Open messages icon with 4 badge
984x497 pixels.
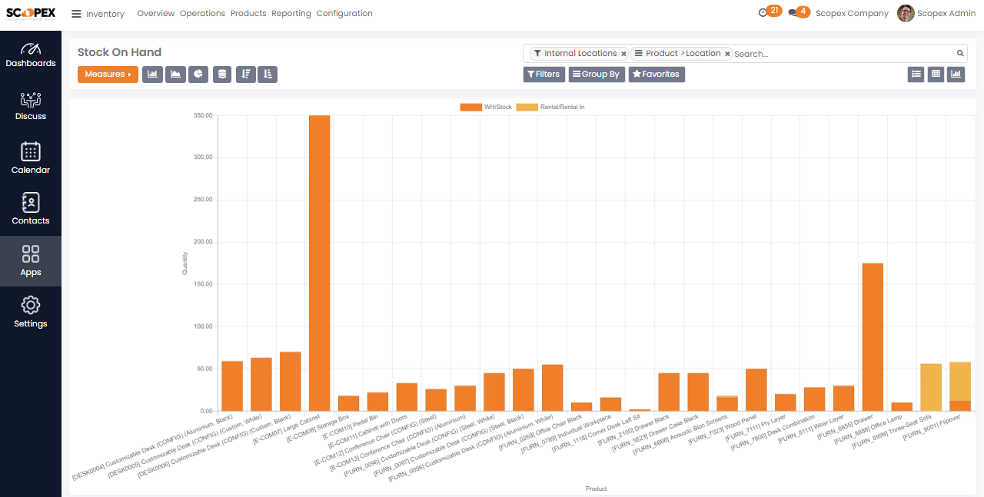click(799, 12)
